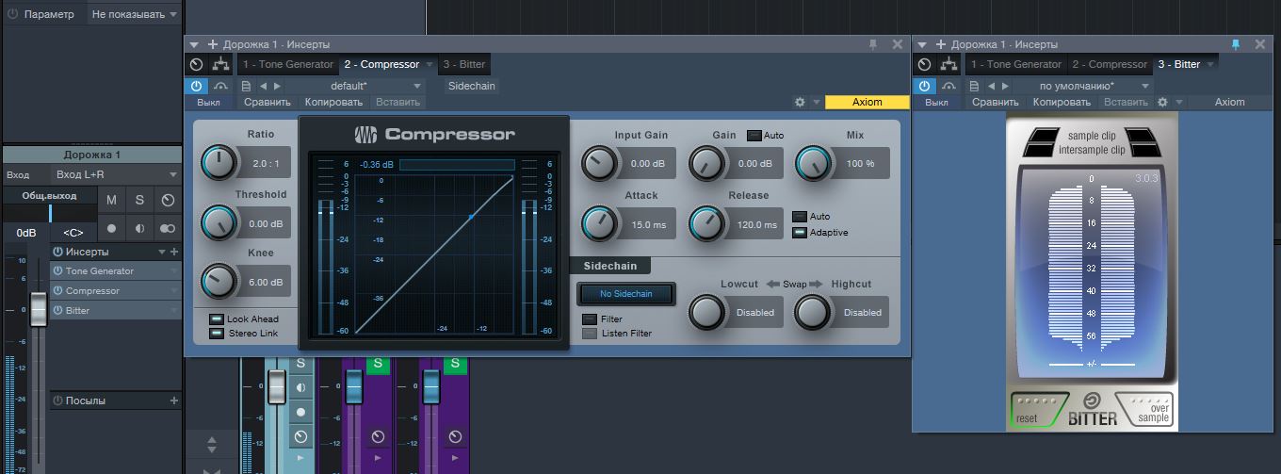
Task: Open routing icon in Compressor window
Action: tap(220, 64)
